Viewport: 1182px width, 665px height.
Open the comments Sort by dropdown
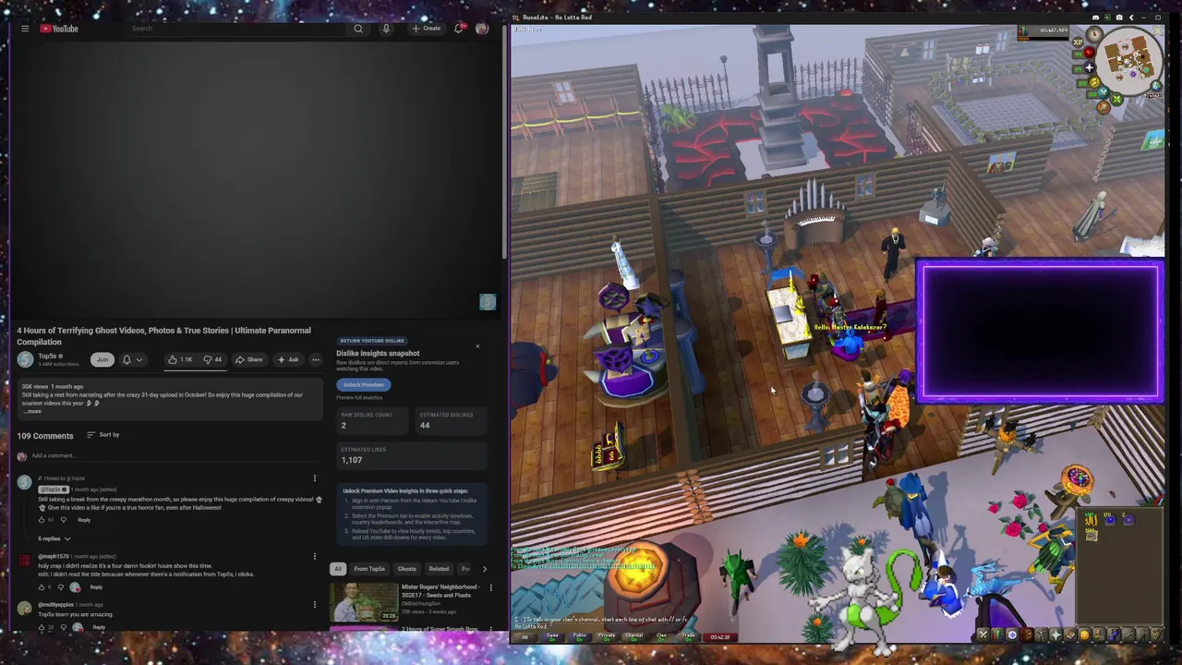[103, 435]
